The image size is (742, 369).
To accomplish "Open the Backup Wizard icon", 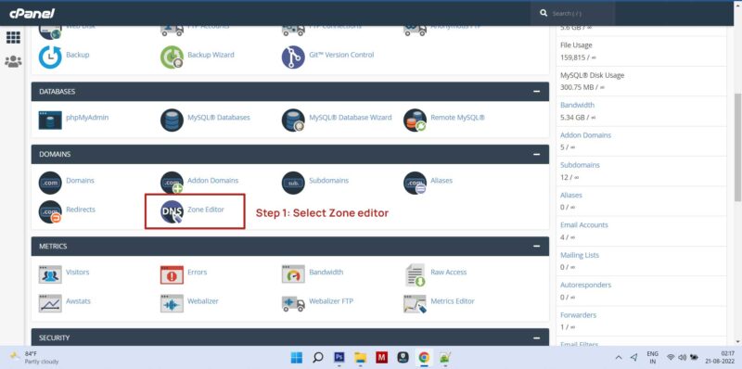I will point(172,57).
